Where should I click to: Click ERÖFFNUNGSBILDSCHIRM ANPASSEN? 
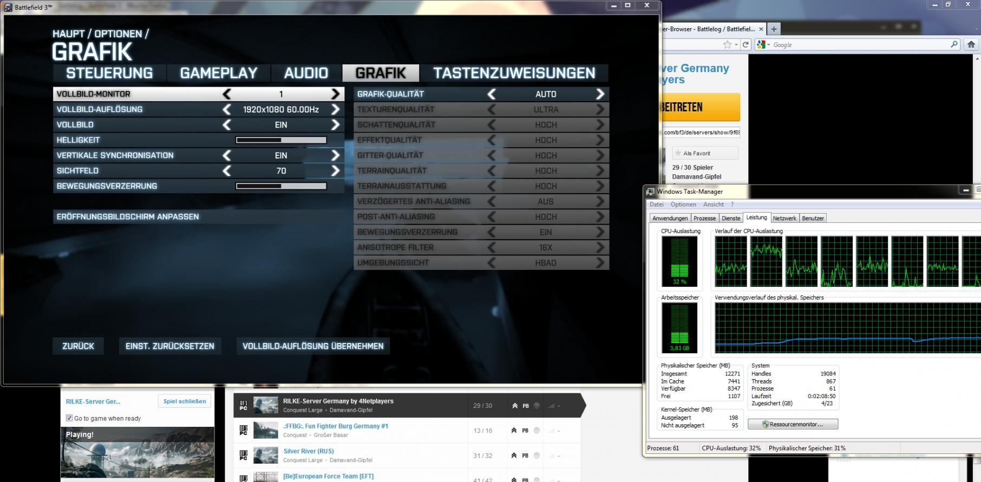199,217
